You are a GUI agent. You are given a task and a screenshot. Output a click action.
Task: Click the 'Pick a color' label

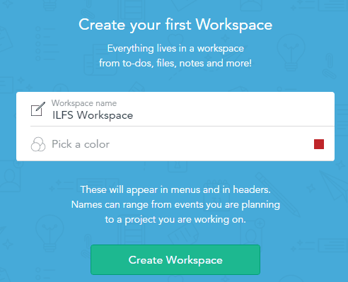81,144
